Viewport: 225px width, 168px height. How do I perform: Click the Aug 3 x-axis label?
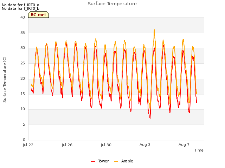[145, 145]
